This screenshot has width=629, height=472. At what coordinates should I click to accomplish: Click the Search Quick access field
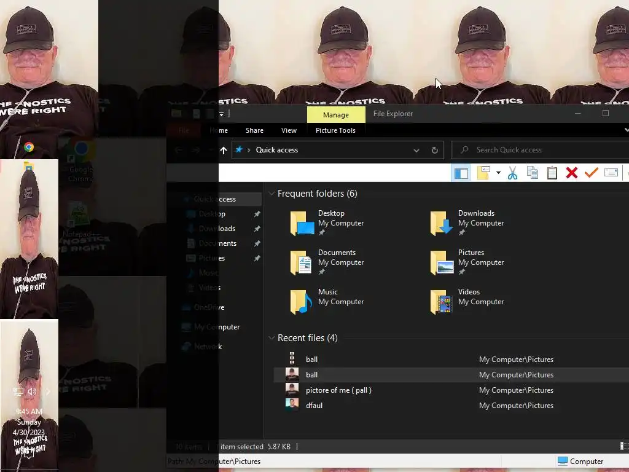[540, 150]
